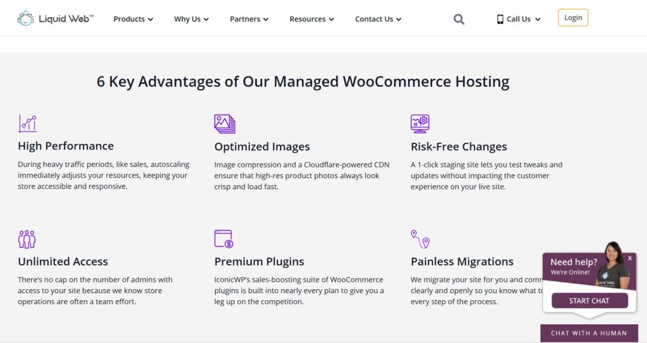Click the Login button
The height and width of the screenshot is (343, 647).
[573, 18]
